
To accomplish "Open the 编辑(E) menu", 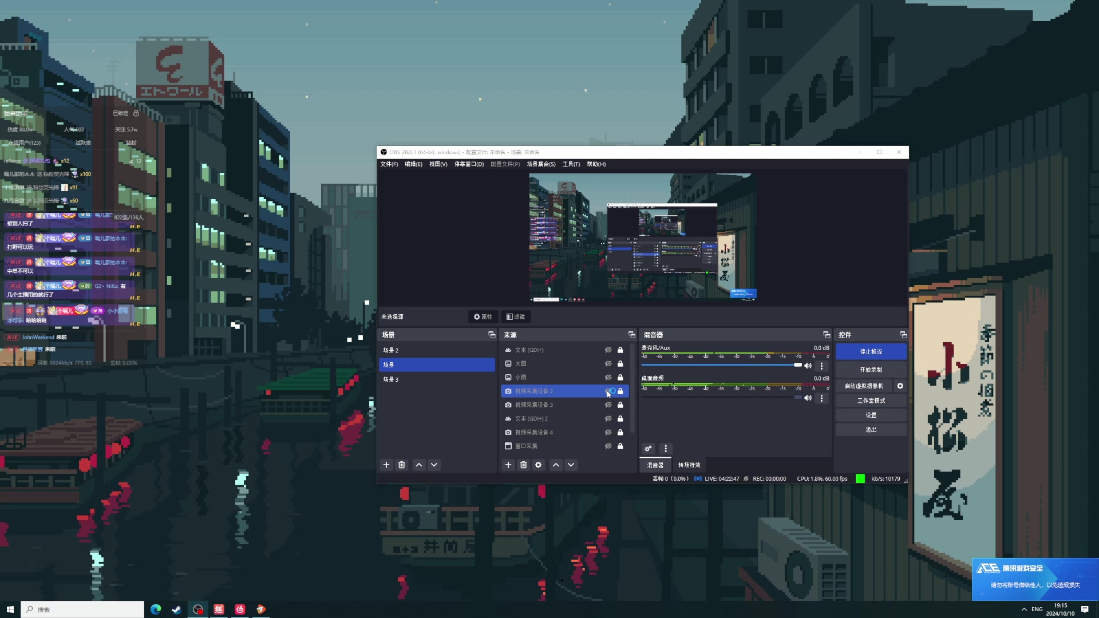I will point(414,164).
